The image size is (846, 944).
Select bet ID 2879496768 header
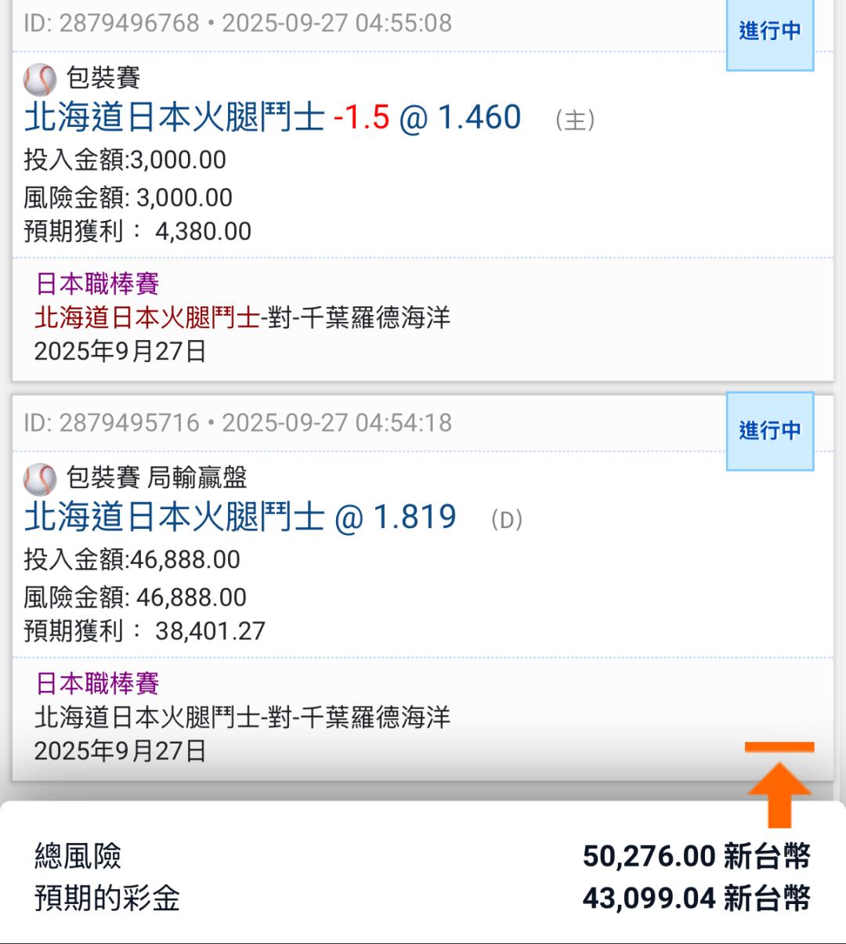[237, 24]
